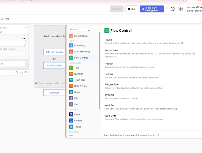This screenshot has height=153, width=202.
Task: Select the File functions icon
Action: coord(71,98)
